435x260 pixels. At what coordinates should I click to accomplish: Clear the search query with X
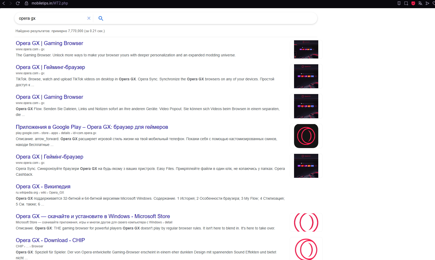(89, 18)
